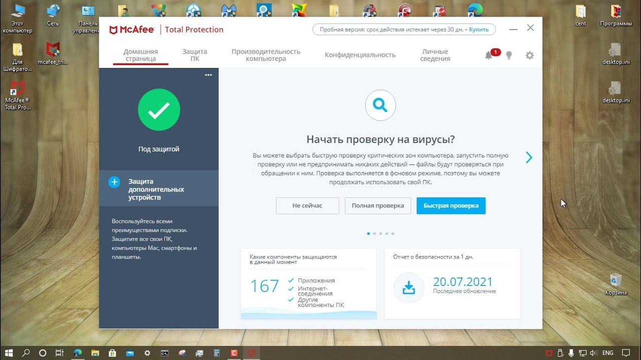Click the McAfee logo in title bar
641x360 pixels.
[132, 29]
